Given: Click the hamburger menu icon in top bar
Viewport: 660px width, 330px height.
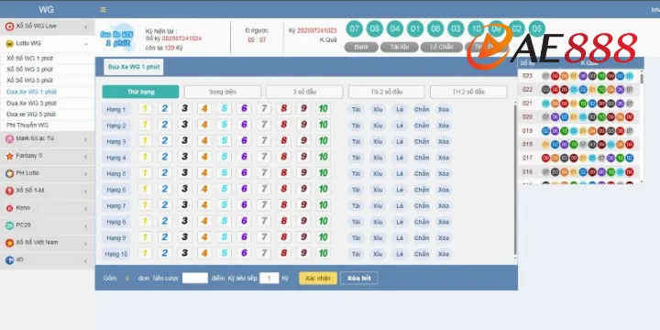Looking at the screenshot, I should click(103, 10).
